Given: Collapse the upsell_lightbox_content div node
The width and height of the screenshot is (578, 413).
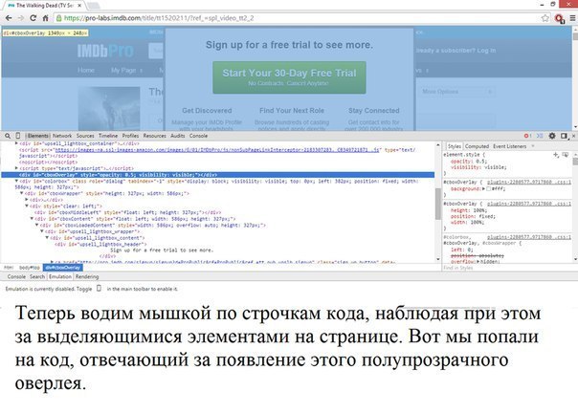Looking at the screenshot, I should click(x=47, y=238).
